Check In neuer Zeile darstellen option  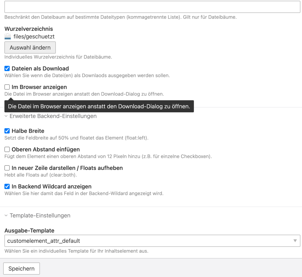tap(7, 168)
